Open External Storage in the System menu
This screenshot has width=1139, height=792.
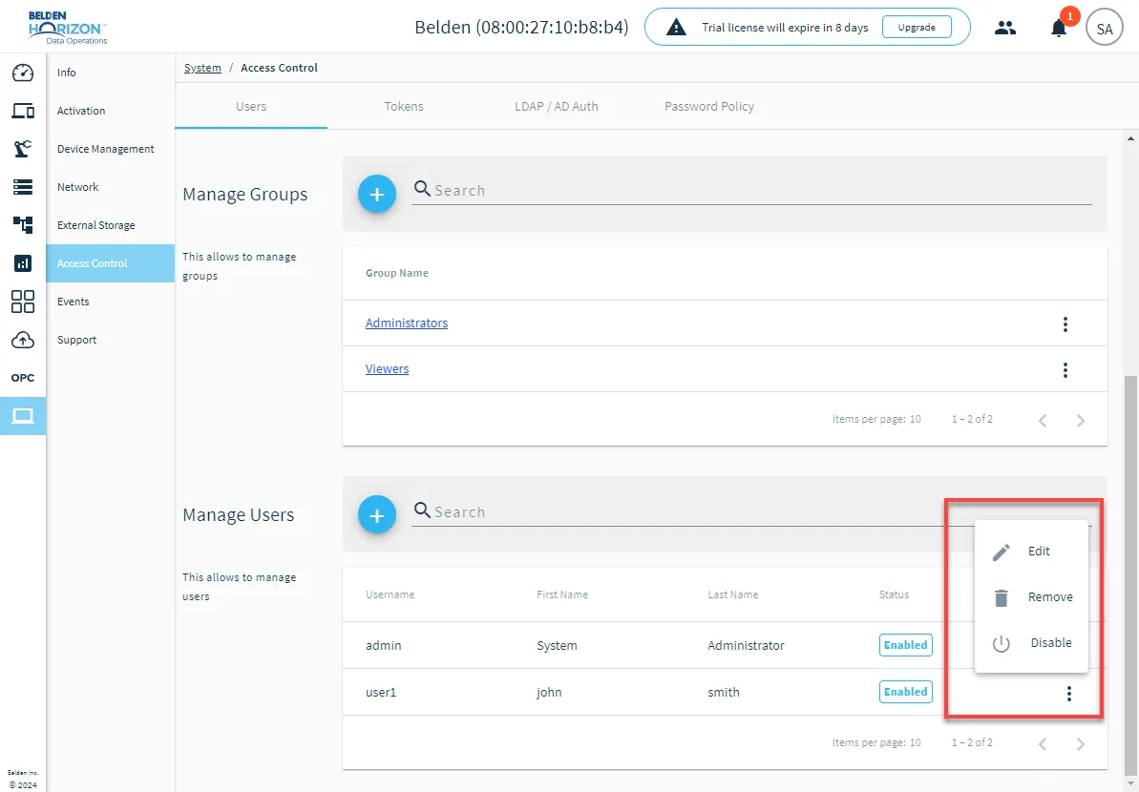pos(111,225)
